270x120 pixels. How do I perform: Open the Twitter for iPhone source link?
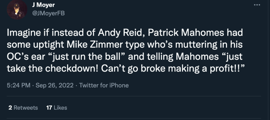tap(104, 85)
